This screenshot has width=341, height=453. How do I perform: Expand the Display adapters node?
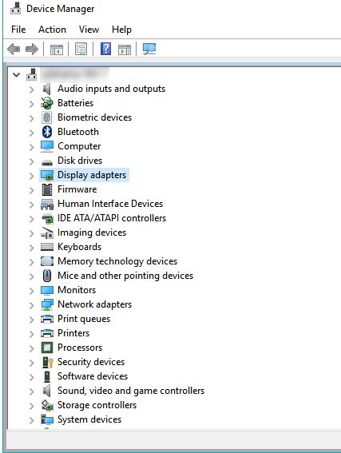click(31, 176)
